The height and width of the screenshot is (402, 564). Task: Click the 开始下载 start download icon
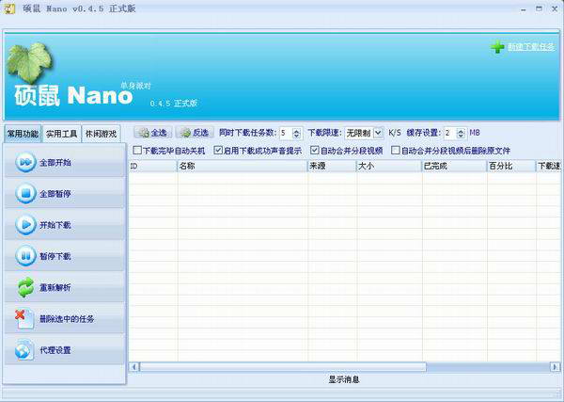pos(24,225)
